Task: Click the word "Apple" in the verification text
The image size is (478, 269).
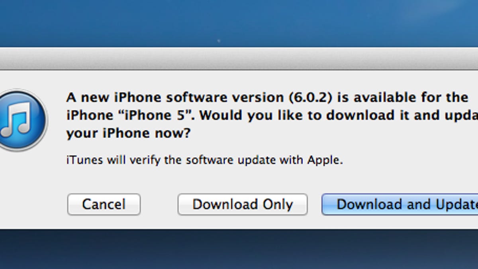Action: click(x=324, y=161)
